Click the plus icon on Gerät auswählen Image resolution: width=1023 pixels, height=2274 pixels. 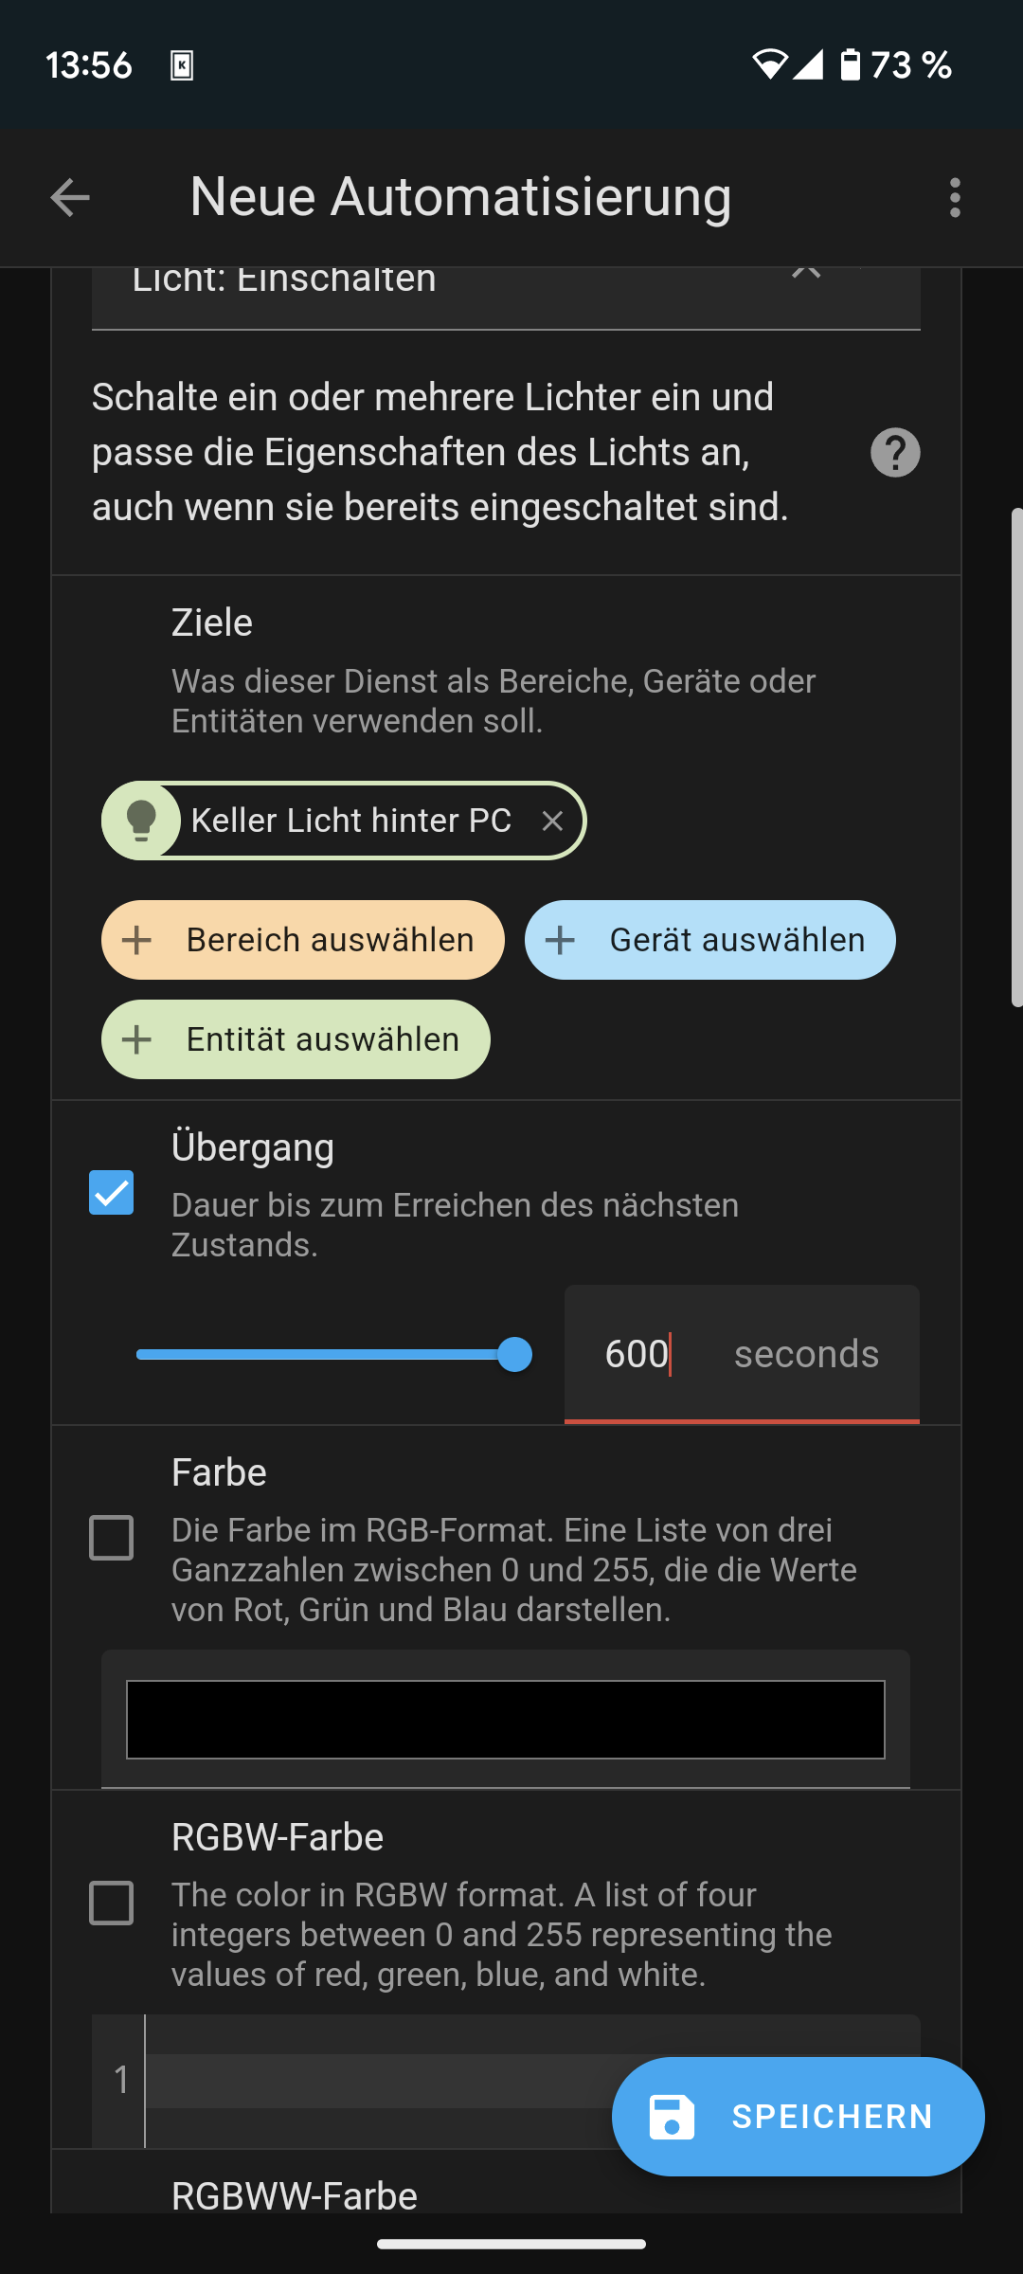pos(561,940)
